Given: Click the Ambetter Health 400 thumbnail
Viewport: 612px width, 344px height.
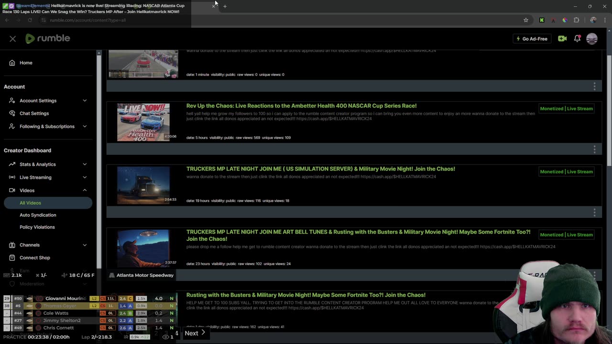Looking at the screenshot, I should [x=143, y=122].
